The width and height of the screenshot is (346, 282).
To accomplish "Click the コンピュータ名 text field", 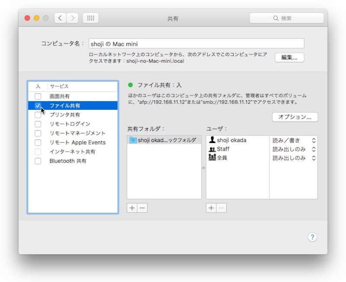I will pos(196,44).
